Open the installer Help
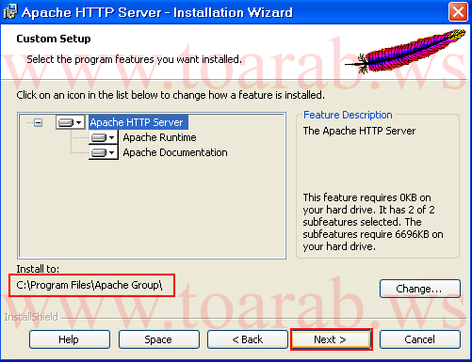The width and height of the screenshot is (472, 362). point(70,339)
